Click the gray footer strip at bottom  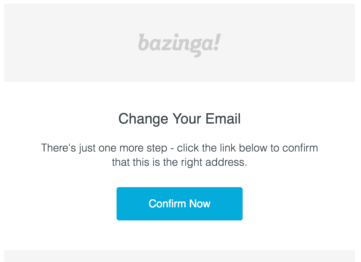click(179, 256)
